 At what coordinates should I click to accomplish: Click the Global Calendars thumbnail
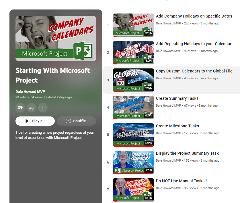pyautogui.click(x=133, y=80)
